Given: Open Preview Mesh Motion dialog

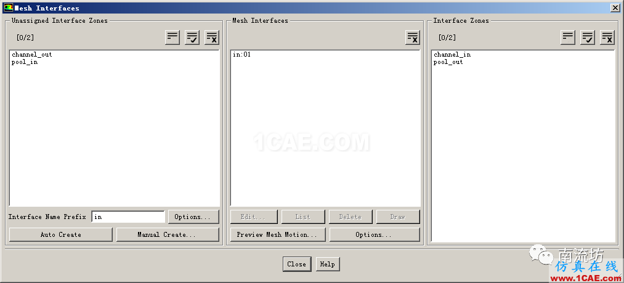Looking at the screenshot, I should (278, 234).
